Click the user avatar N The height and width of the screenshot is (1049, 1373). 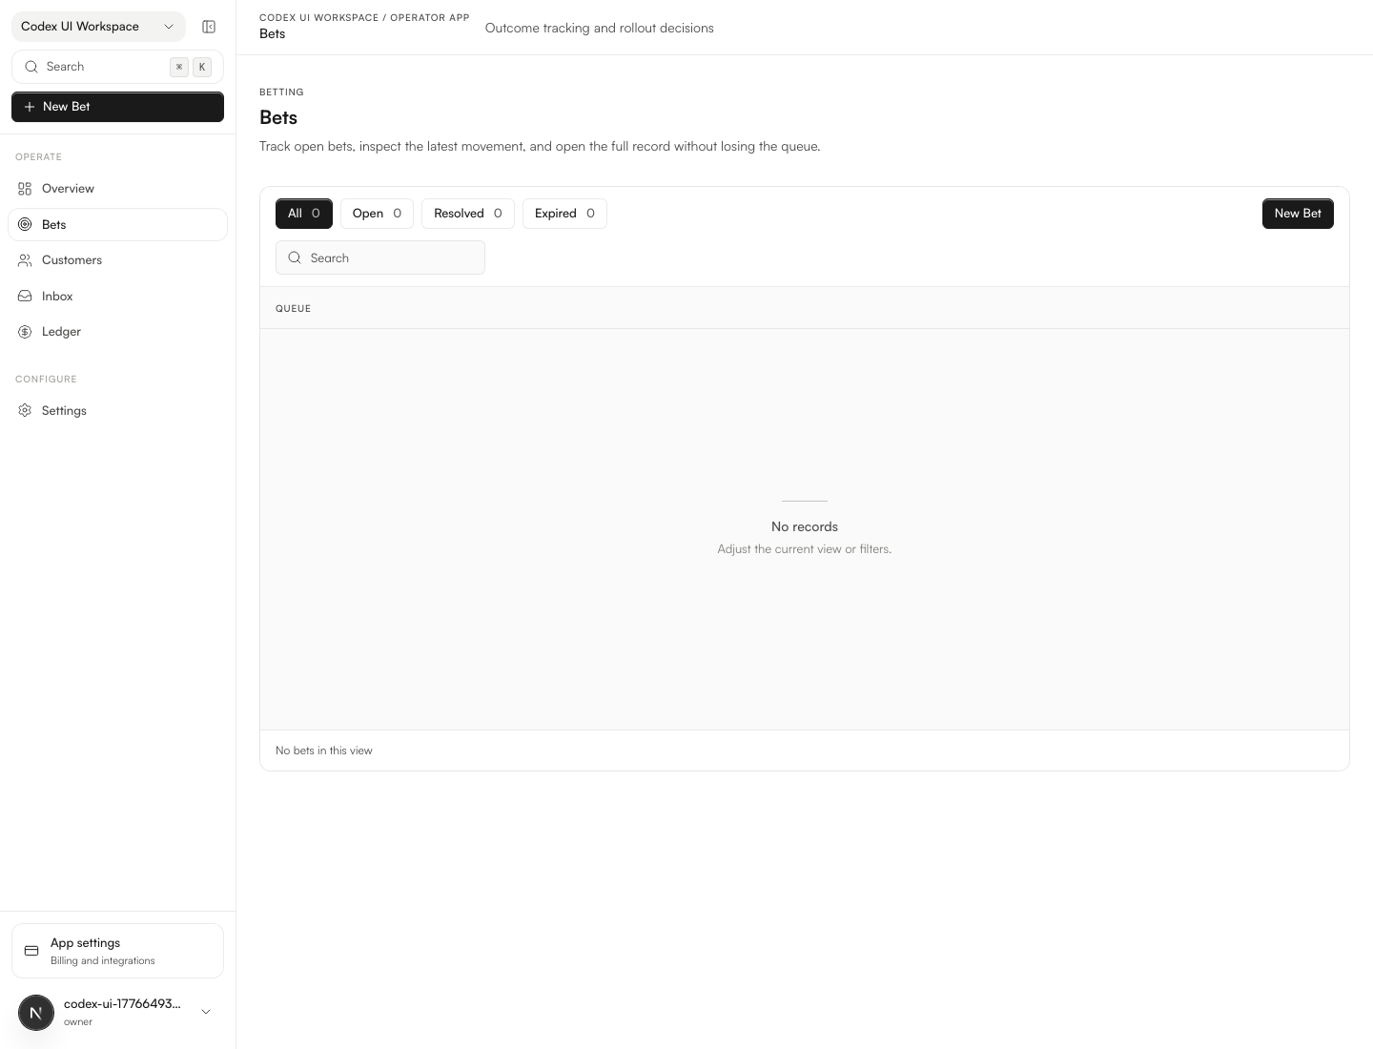pos(36,1012)
